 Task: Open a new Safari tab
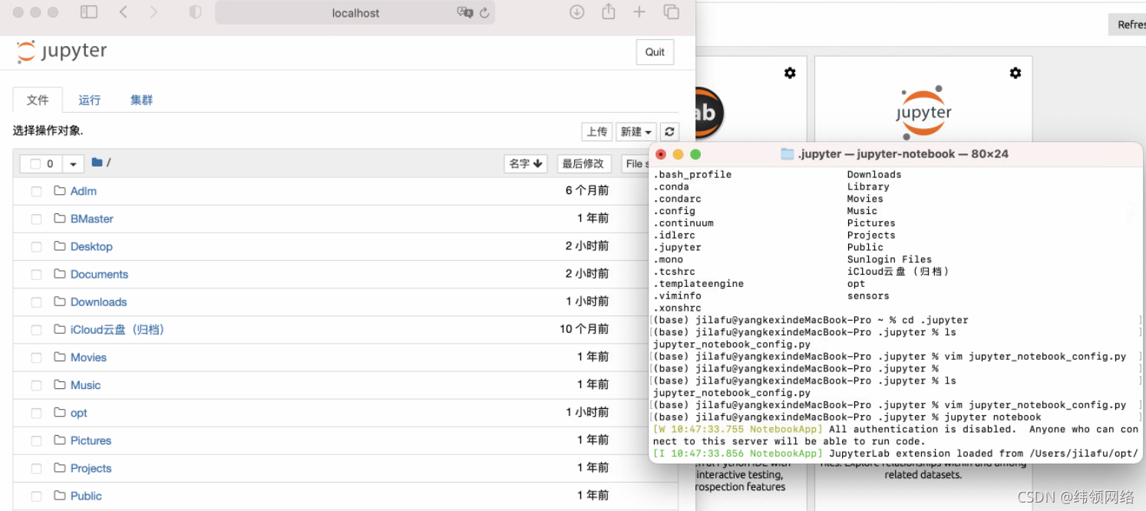[x=639, y=12]
